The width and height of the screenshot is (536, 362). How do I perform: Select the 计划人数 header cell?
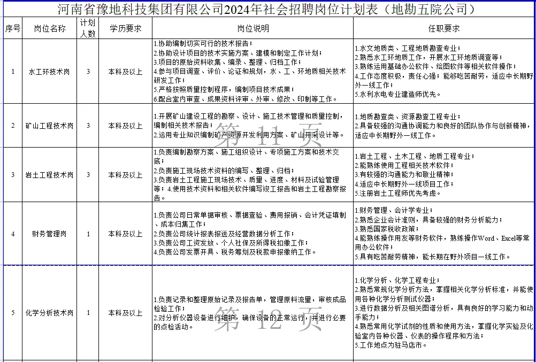tap(88, 28)
